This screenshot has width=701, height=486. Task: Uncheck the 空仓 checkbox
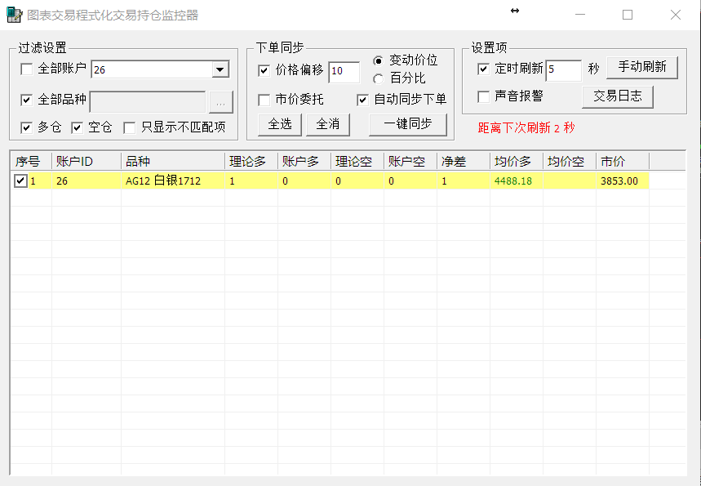coord(78,128)
